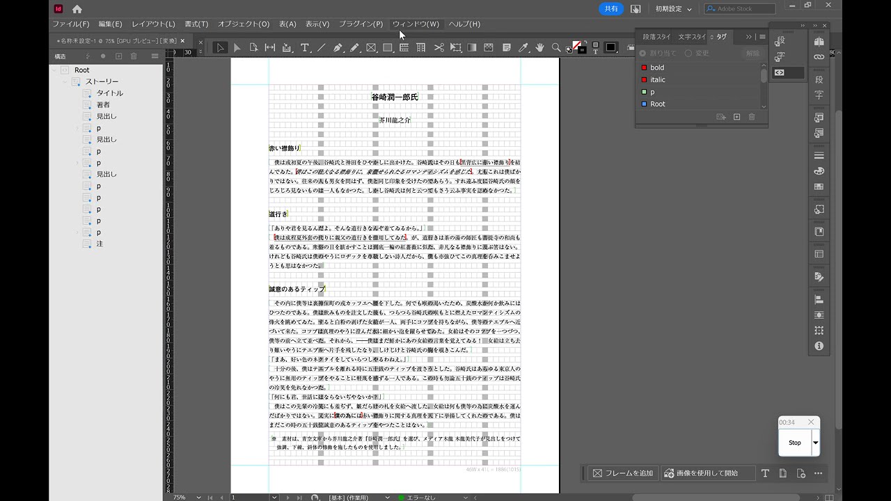Image resolution: width=891 pixels, height=501 pixels.
Task: Select the 著者 element in Structure
Action: point(103,105)
